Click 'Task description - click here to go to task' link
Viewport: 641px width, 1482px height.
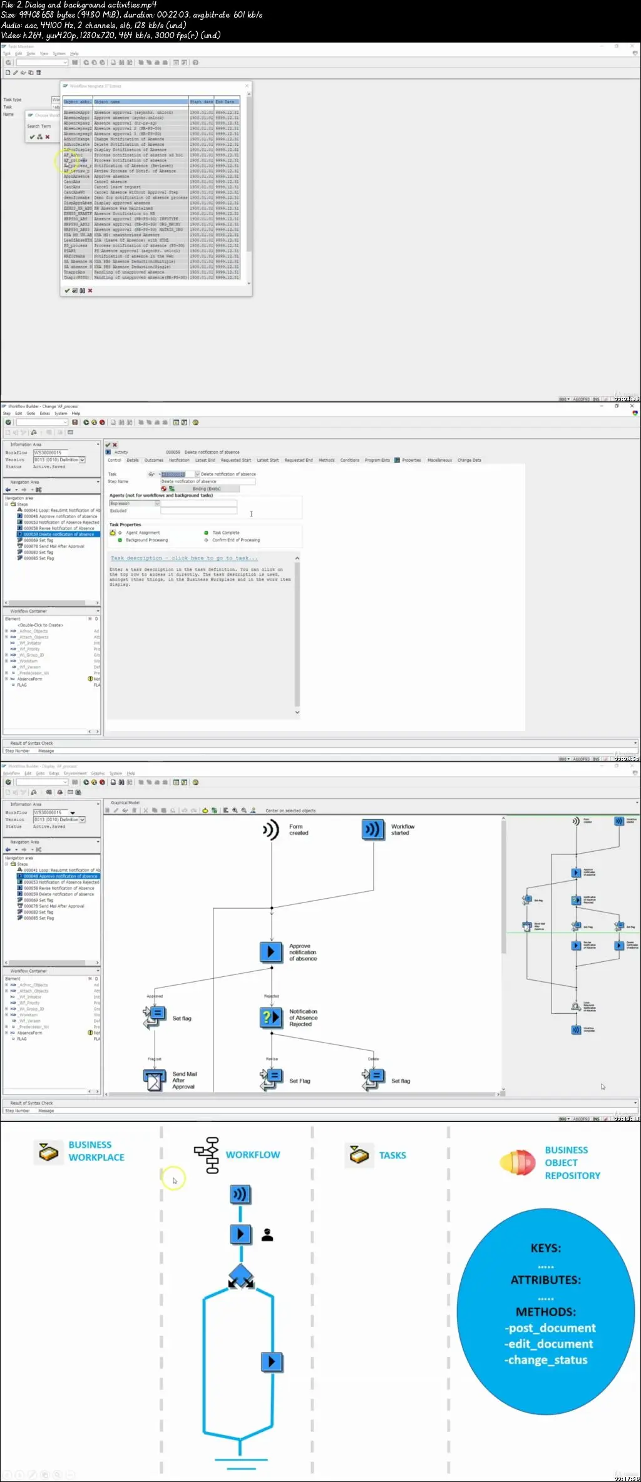click(184, 558)
